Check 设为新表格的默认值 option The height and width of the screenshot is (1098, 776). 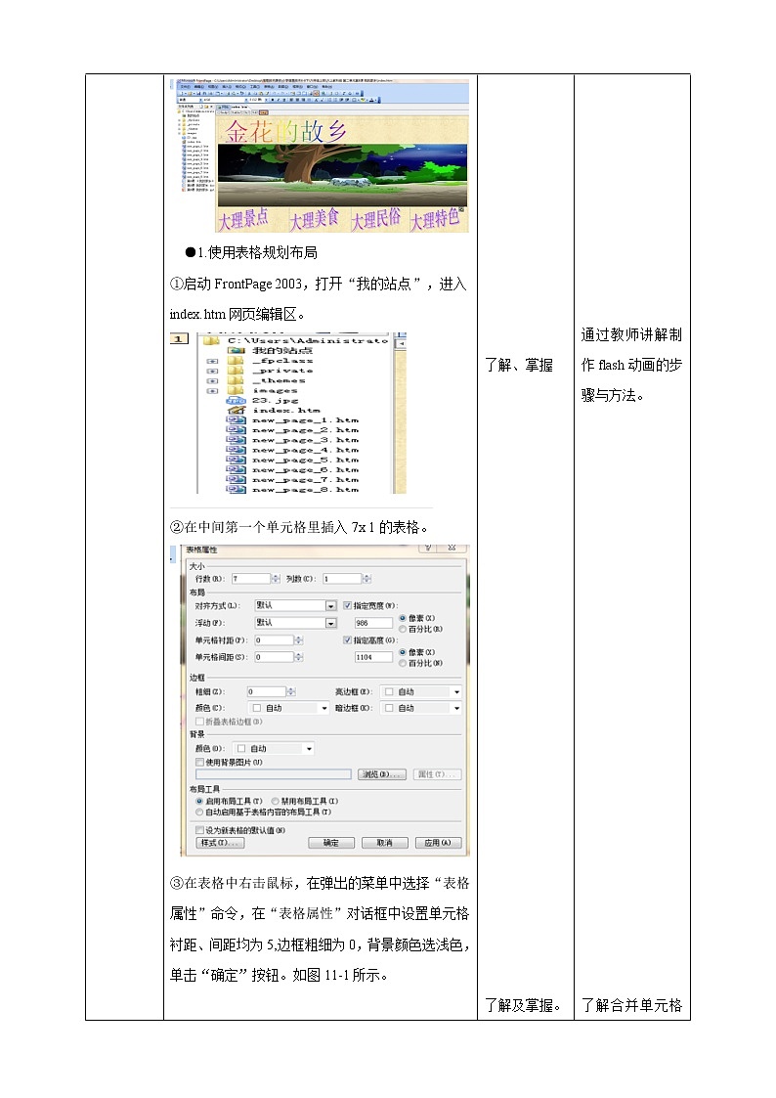tap(199, 830)
